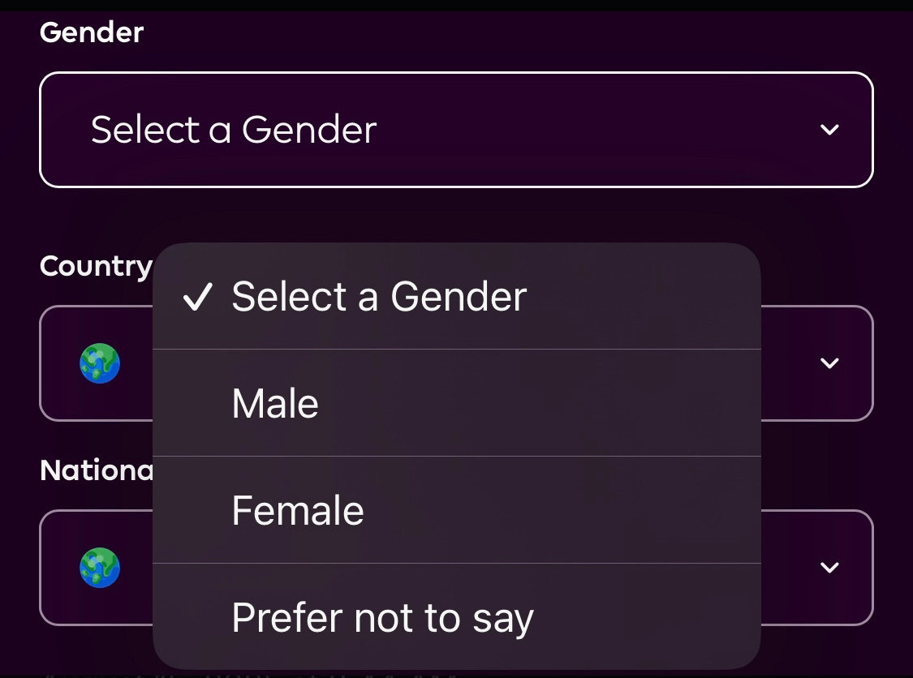Click inside the Country selection field

(456, 363)
